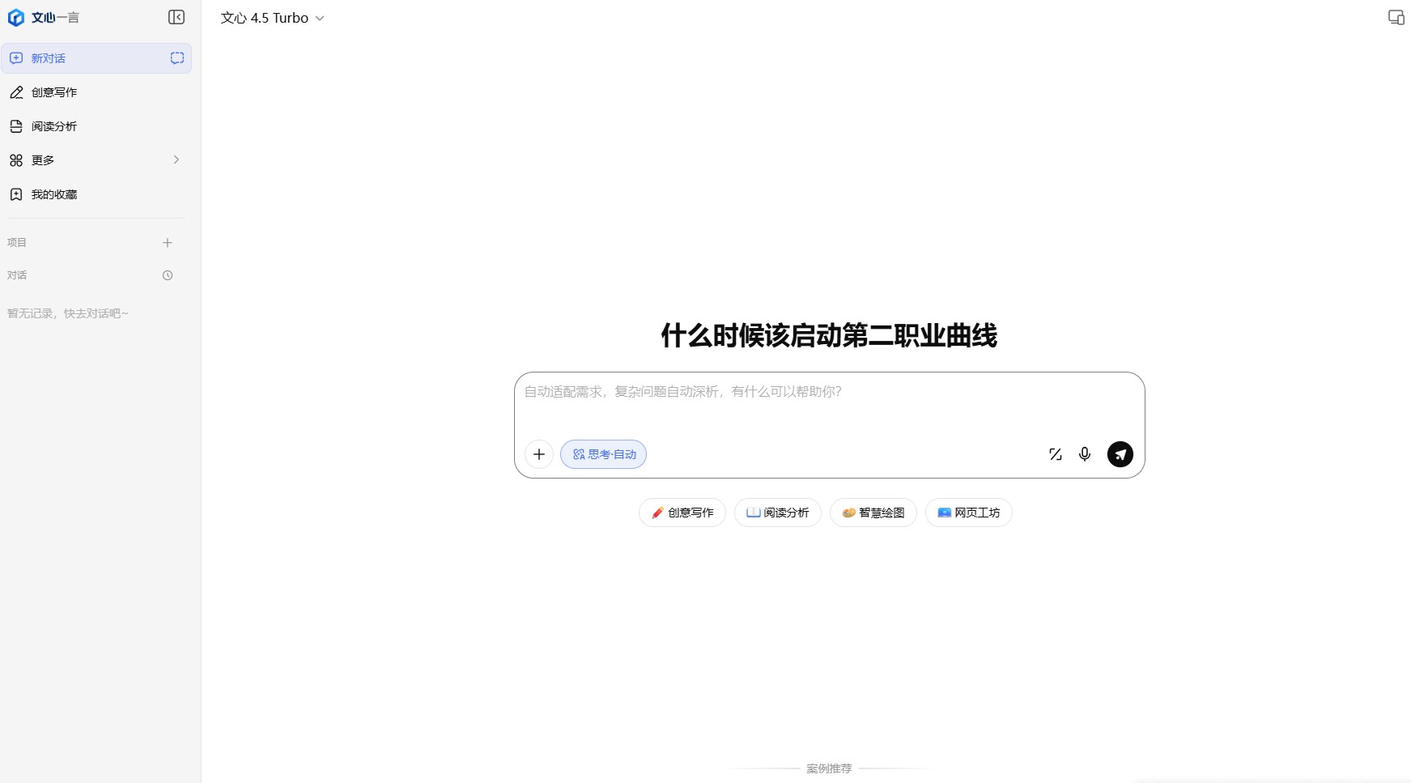Open the multi-device icon at top right
1411x783 pixels.
(1396, 17)
